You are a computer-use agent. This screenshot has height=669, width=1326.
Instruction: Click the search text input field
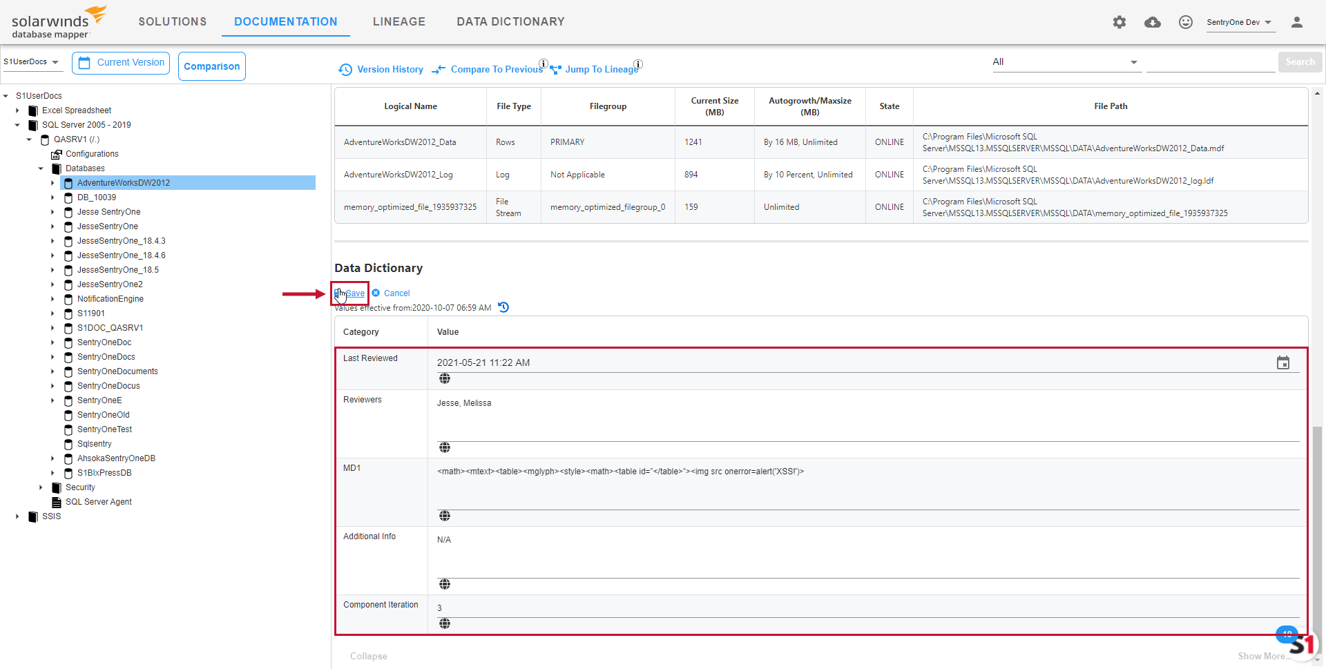[1211, 63]
